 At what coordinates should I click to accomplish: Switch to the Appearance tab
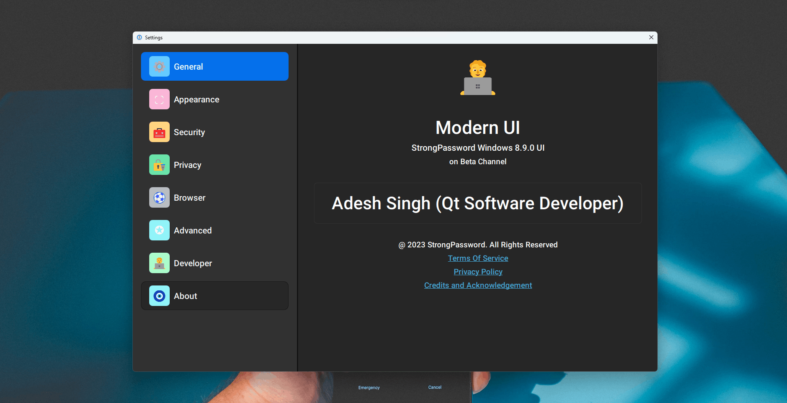[x=215, y=99]
